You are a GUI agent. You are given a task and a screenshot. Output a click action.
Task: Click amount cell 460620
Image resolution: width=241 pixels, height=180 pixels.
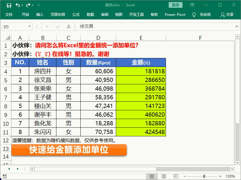(x=141, y=115)
